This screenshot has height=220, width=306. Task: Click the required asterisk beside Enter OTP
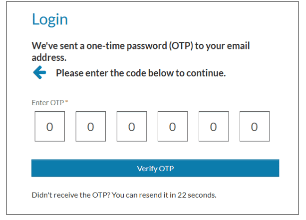(x=67, y=102)
